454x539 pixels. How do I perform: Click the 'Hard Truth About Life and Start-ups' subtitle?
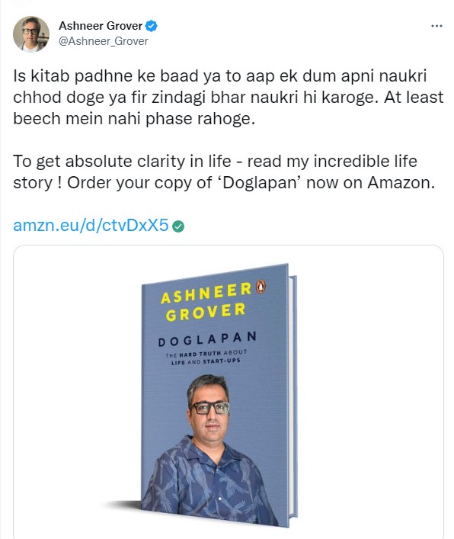pyautogui.click(x=206, y=358)
